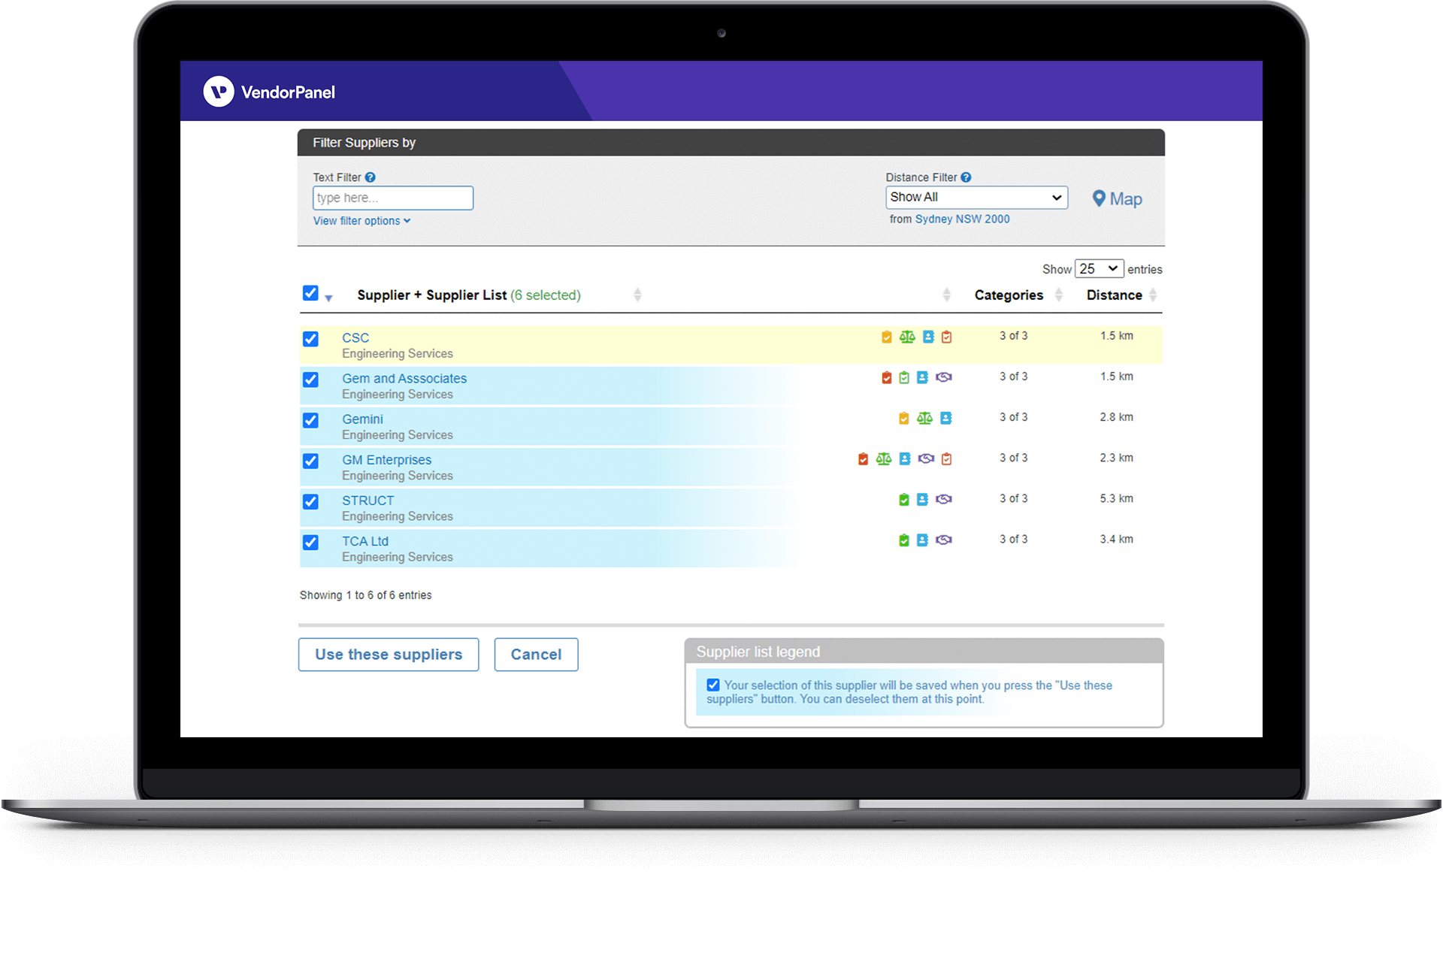Open the Text Filter help icon
1443x962 pixels.
coord(370,177)
